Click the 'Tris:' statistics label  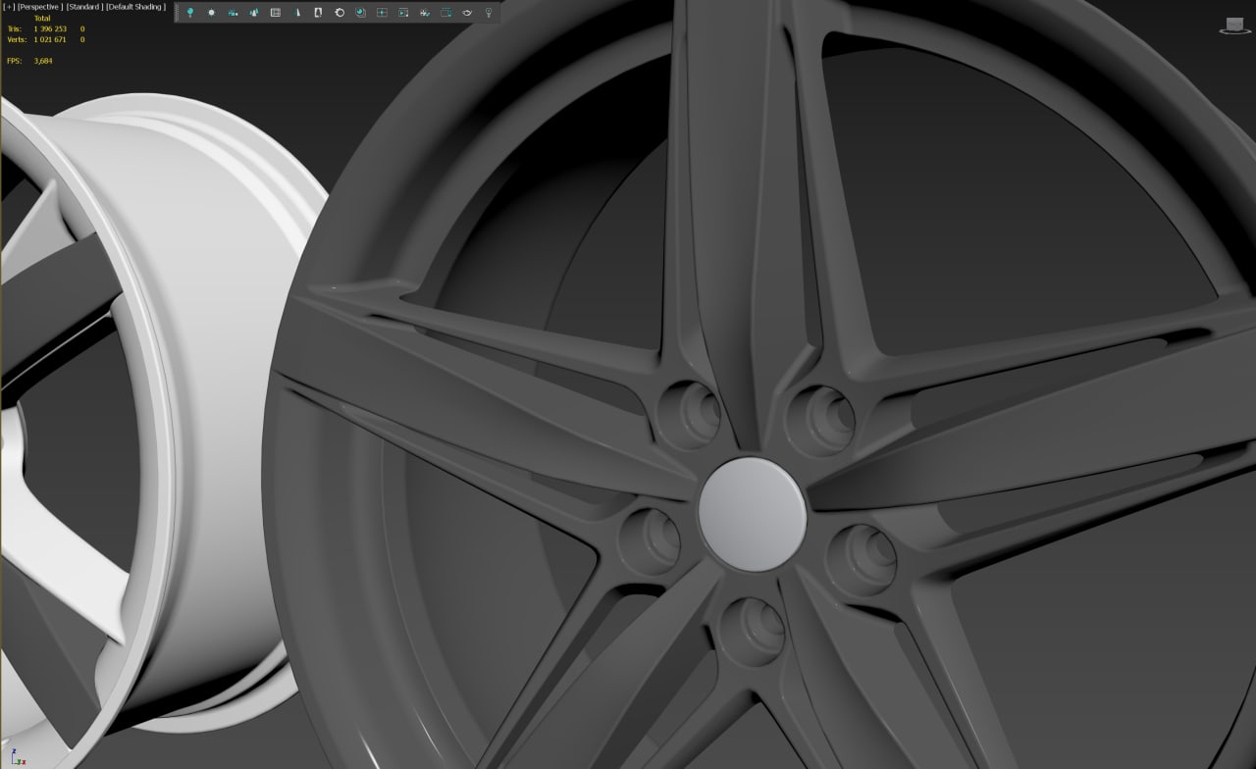point(14,28)
